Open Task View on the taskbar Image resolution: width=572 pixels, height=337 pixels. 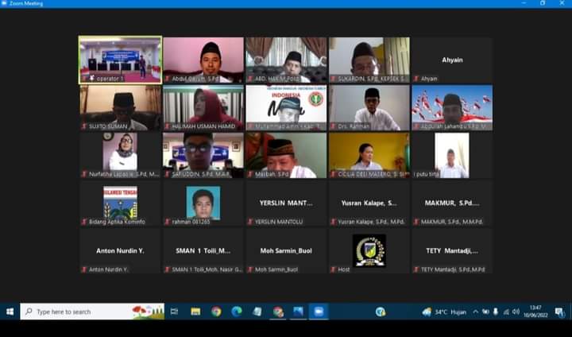(x=174, y=312)
